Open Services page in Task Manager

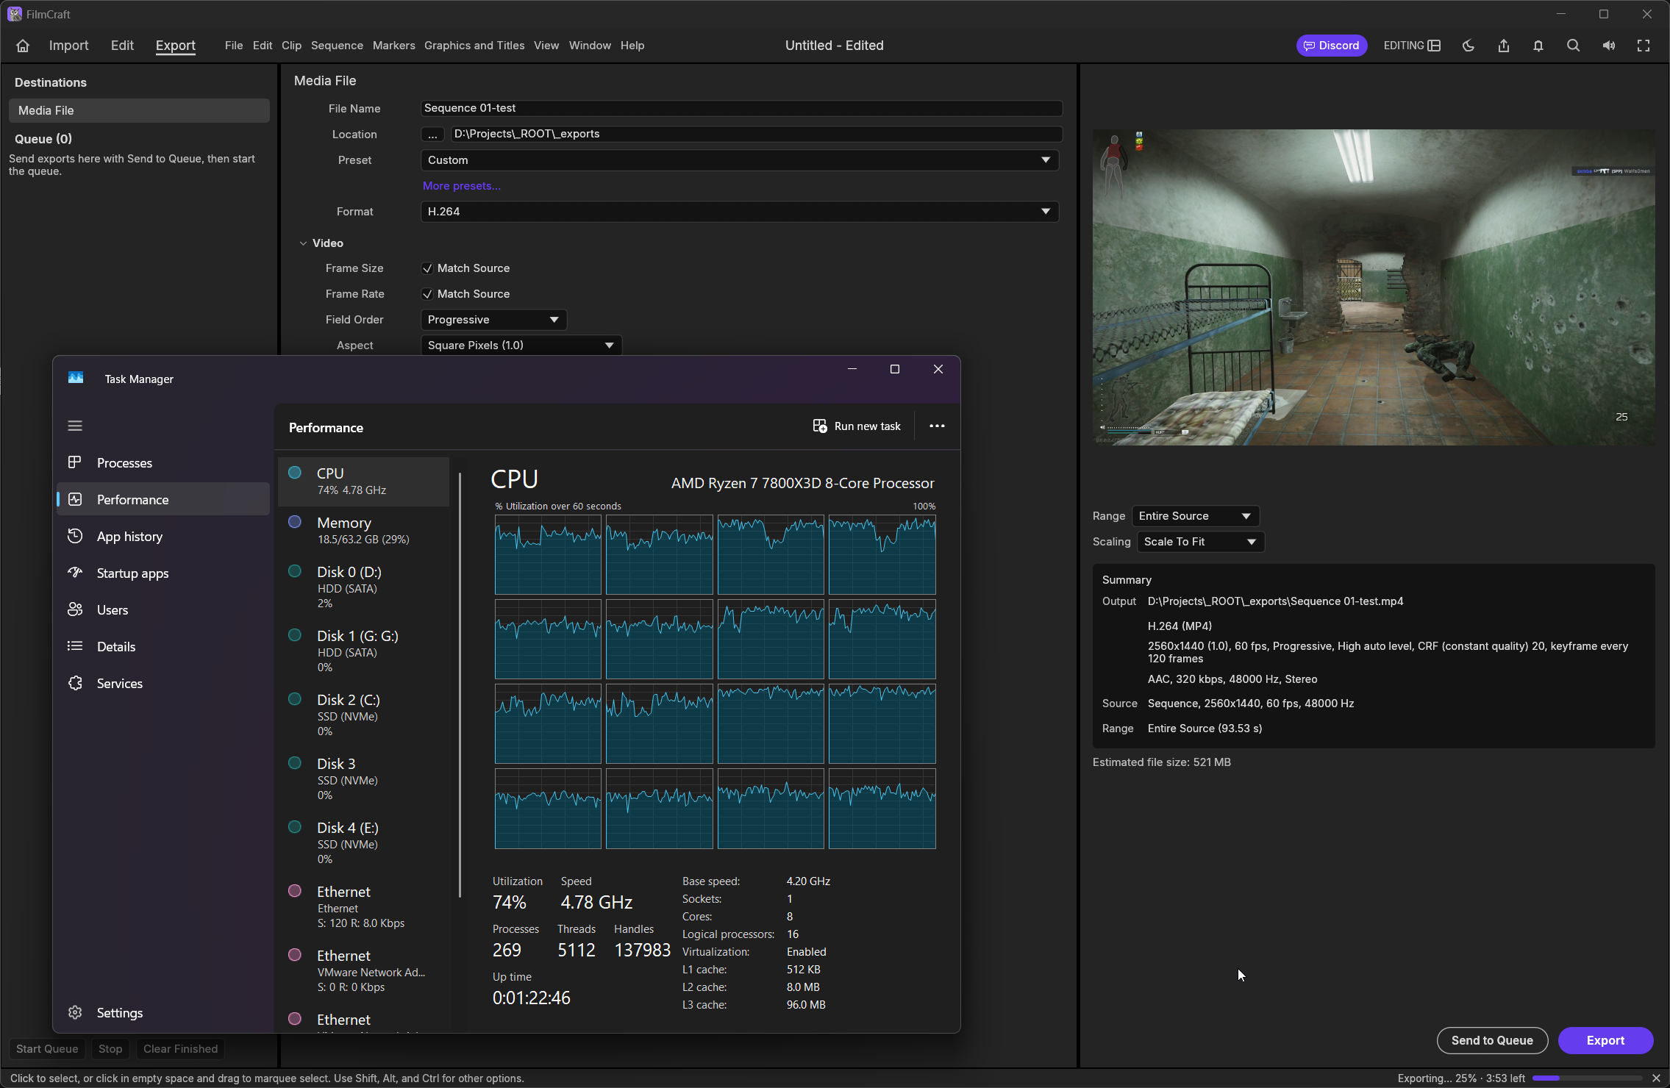(163, 683)
